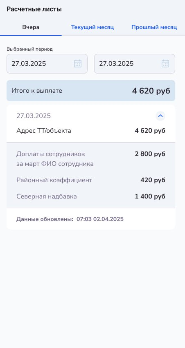Select the Районный коэффициент line item
185x348 pixels.
point(91,180)
